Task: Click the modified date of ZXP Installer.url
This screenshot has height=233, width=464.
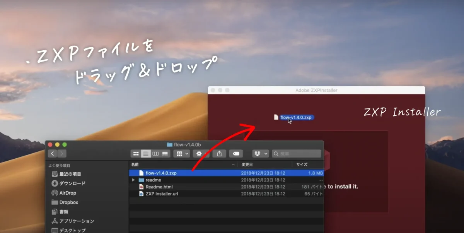Action: tap(263, 194)
